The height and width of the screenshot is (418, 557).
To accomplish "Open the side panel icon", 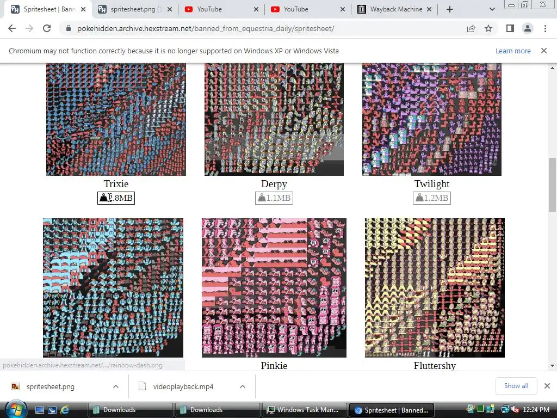I will (510, 28).
